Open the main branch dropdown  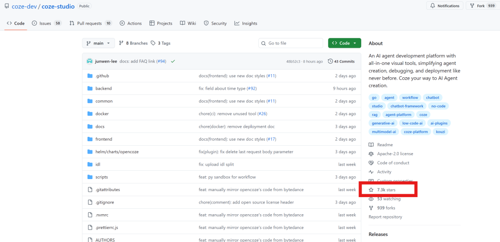[98, 43]
